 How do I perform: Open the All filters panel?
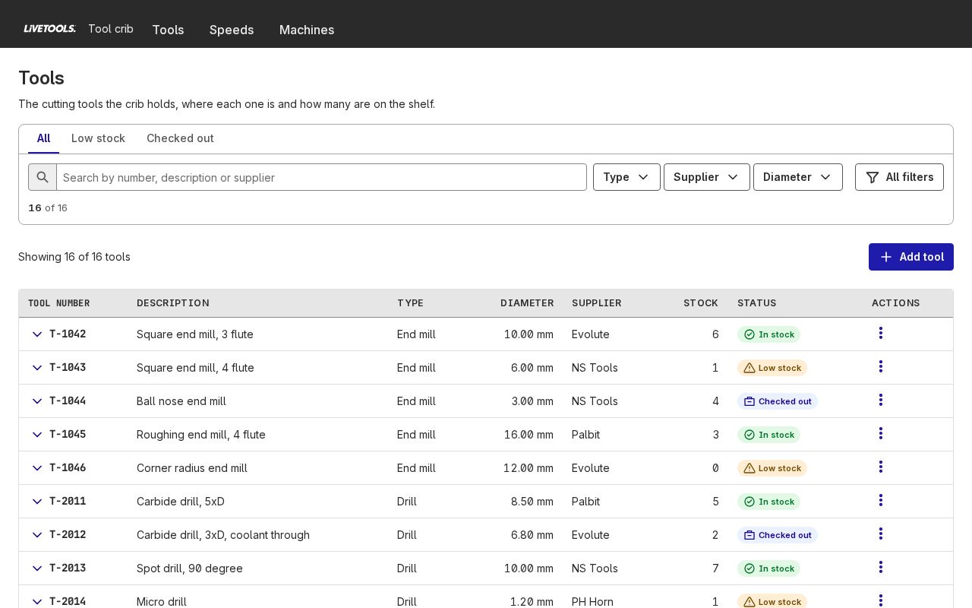click(899, 177)
